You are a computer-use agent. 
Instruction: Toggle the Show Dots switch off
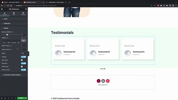pyautogui.click(x=23, y=63)
